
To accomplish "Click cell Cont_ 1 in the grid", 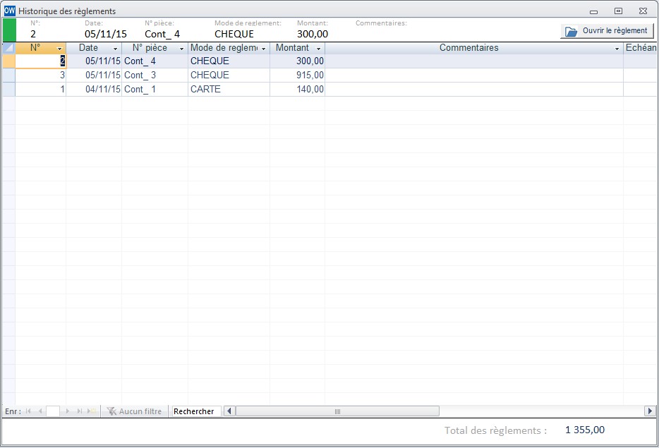I will (x=155, y=89).
